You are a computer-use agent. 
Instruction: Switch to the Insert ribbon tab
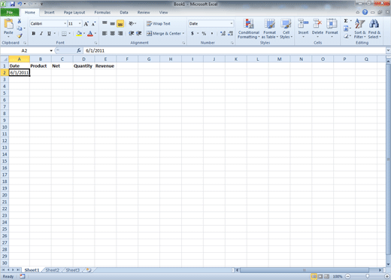coord(50,12)
